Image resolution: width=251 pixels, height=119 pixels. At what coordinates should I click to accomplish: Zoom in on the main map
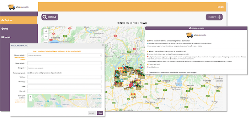click(46, 31)
